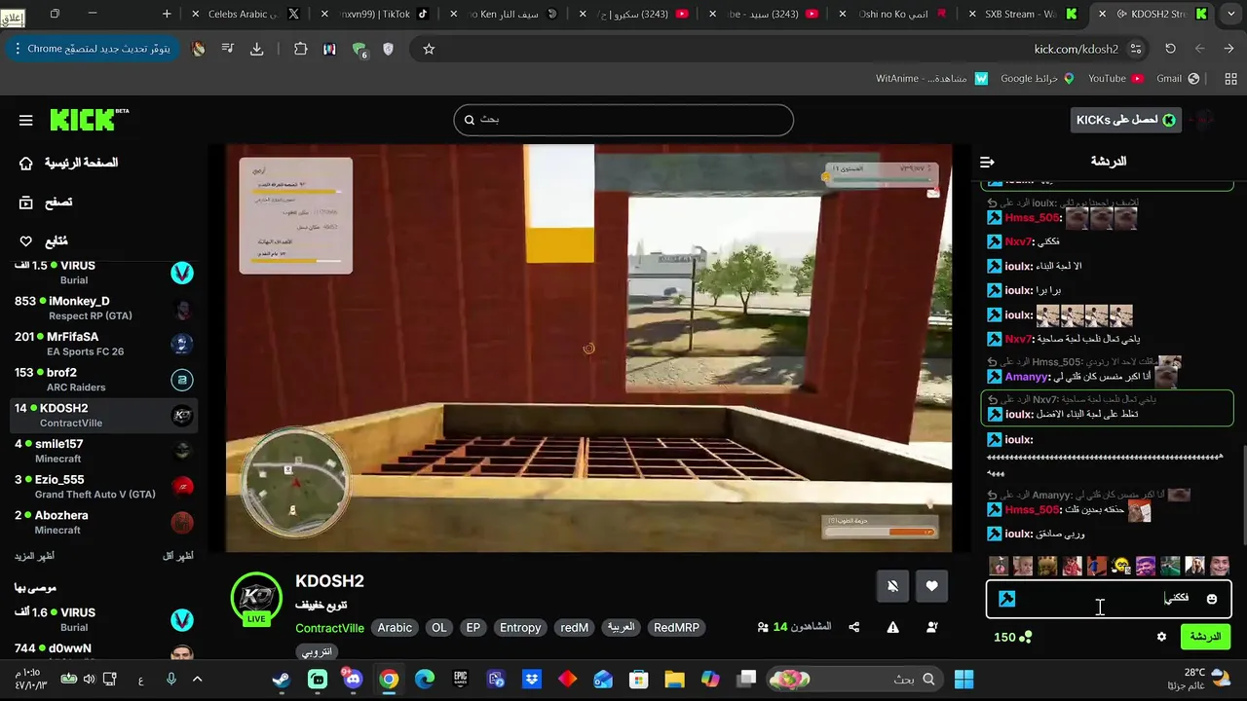Open a new browser tab
The height and width of the screenshot is (701, 1247).
[x=167, y=14]
